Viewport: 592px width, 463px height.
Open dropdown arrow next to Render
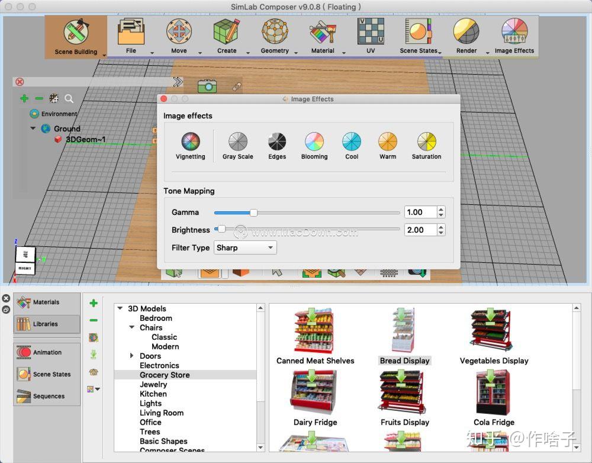tap(487, 53)
